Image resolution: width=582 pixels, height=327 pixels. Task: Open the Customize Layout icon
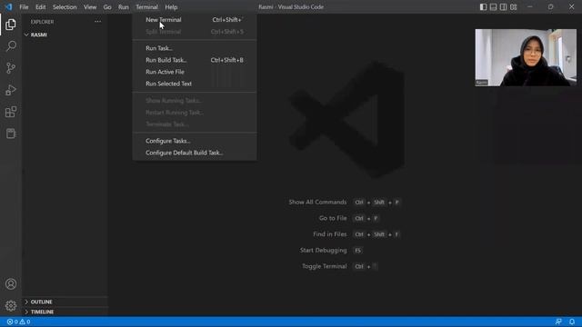pos(513,6)
